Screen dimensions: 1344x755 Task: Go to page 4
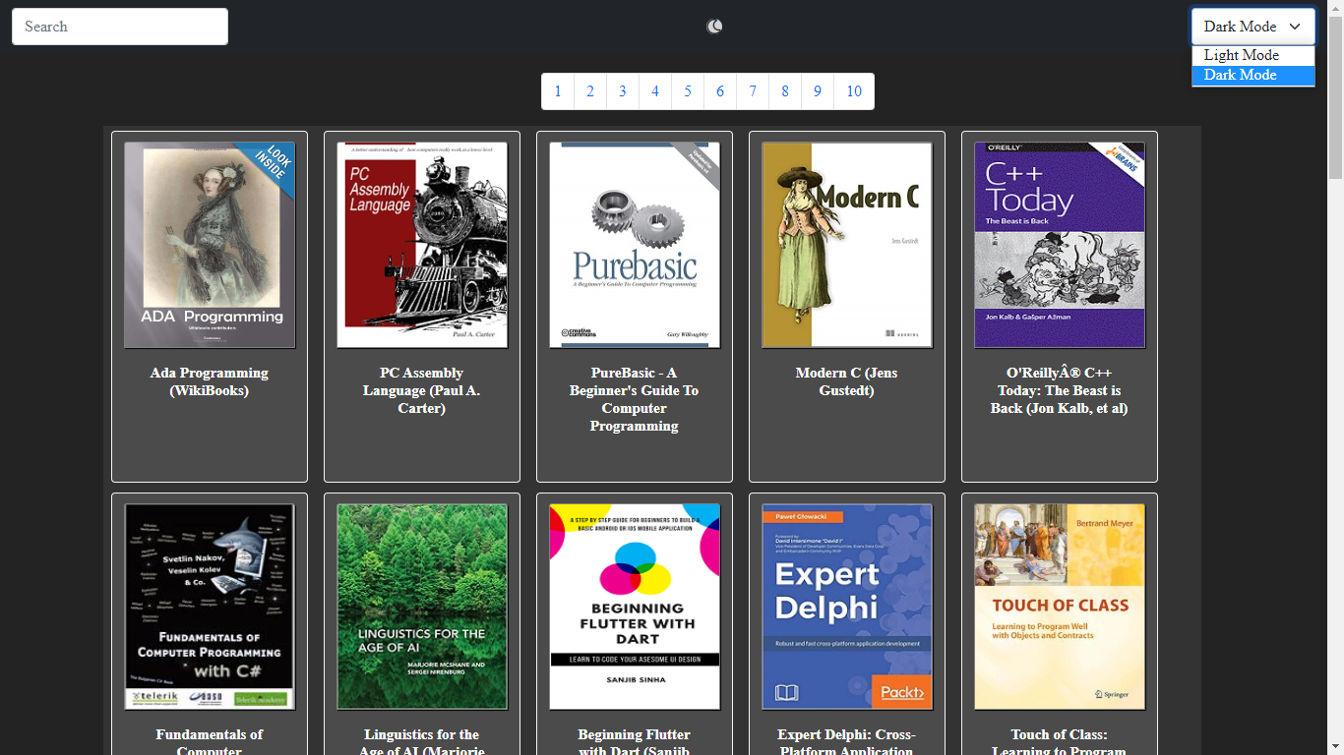click(x=655, y=91)
